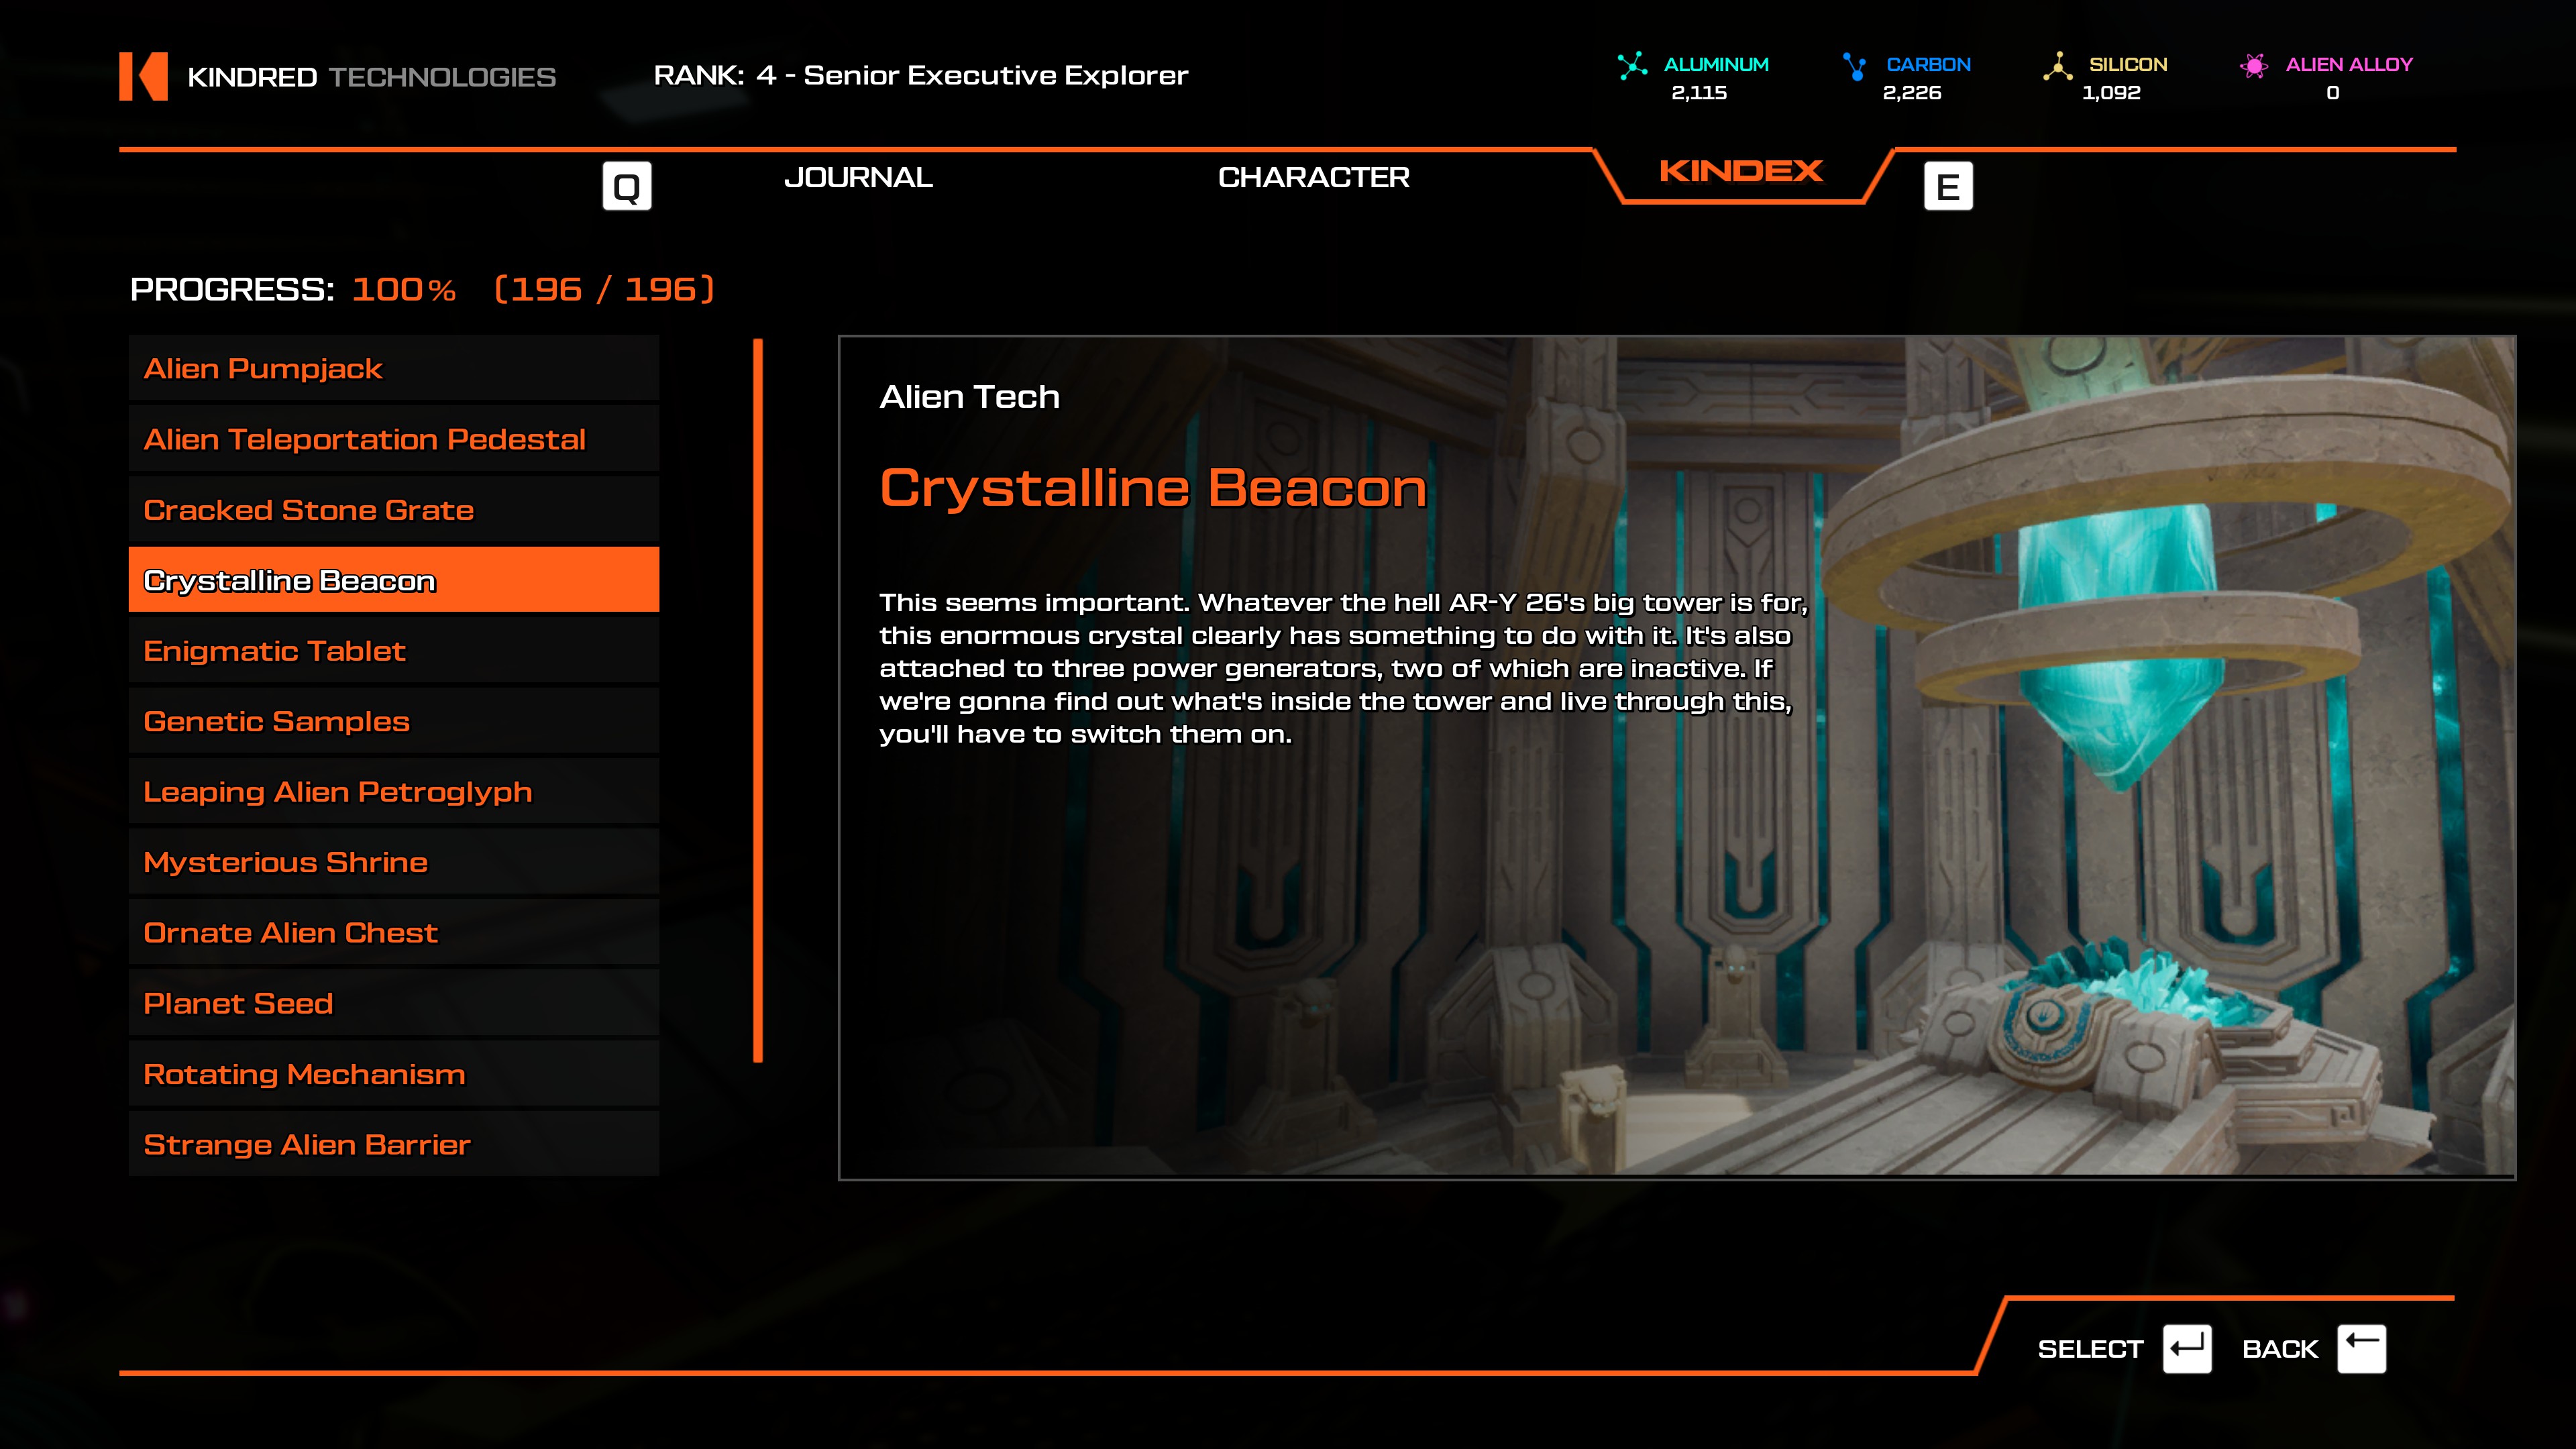The width and height of the screenshot is (2576, 1449).
Task: Open the Character tab
Action: pos(1313,178)
